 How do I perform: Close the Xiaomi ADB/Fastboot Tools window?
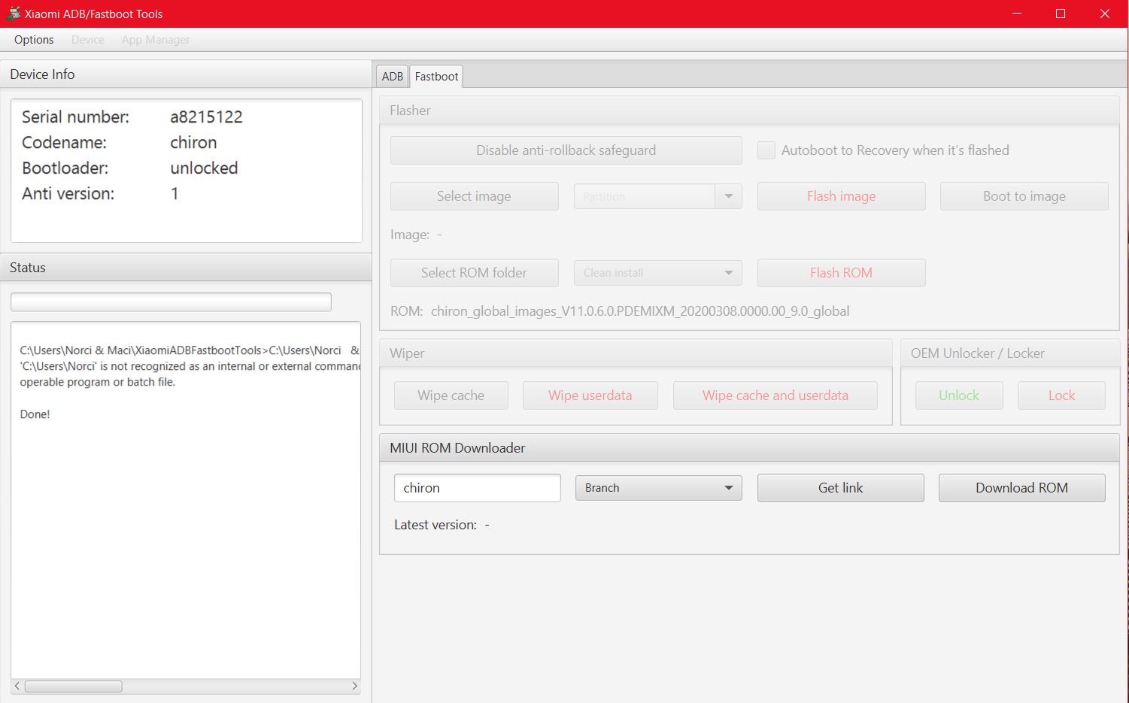click(x=1105, y=14)
